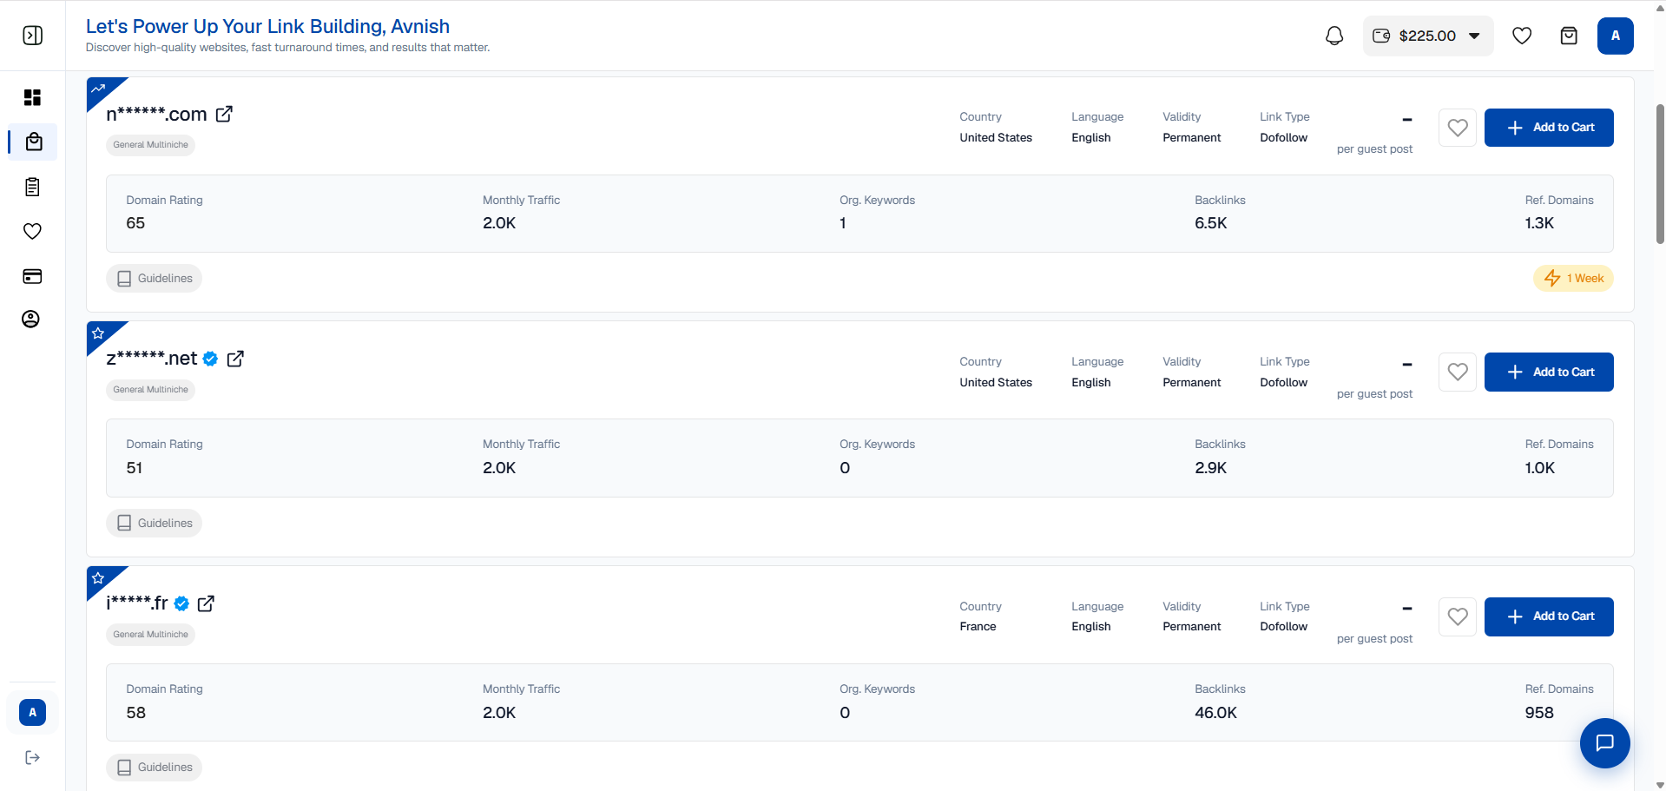1666x791 pixels.
Task: Open the shopping cart bag in header
Action: point(1569,36)
